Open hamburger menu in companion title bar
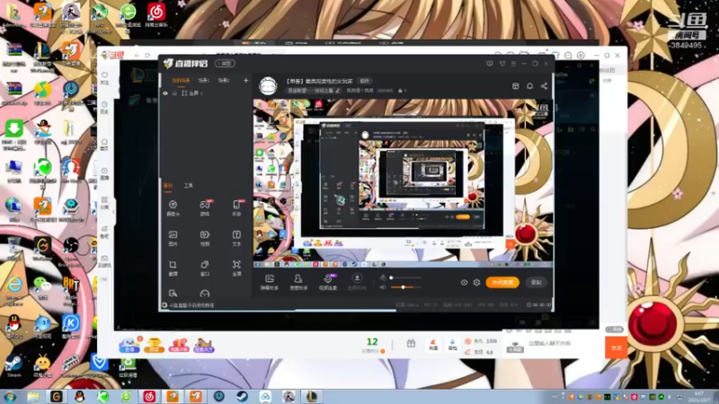 pyautogui.click(x=513, y=64)
